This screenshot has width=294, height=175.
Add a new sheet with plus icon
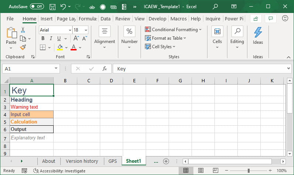pos(166,161)
